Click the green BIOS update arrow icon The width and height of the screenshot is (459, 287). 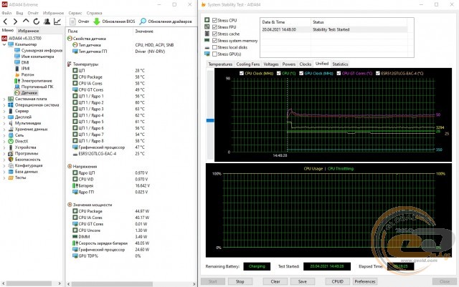coord(97,21)
